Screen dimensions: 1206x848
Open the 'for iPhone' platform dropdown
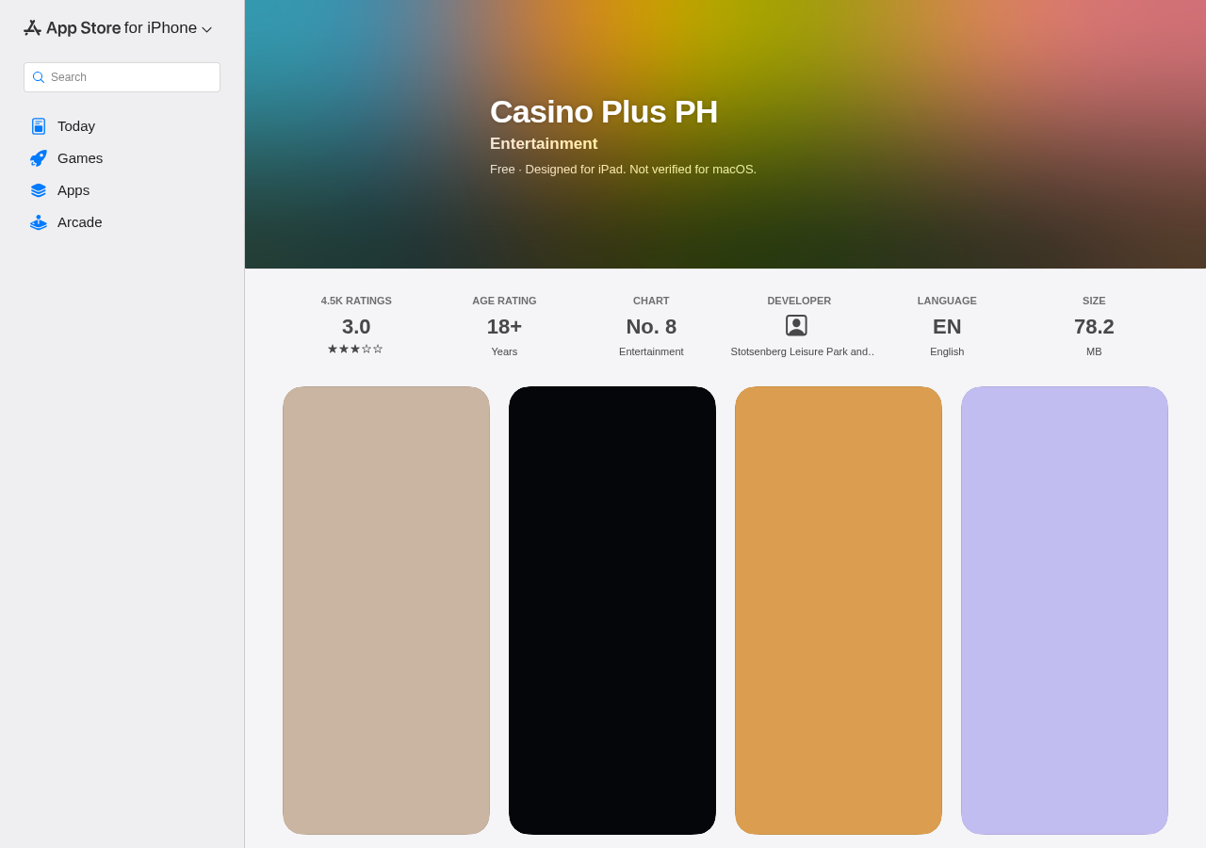[168, 28]
